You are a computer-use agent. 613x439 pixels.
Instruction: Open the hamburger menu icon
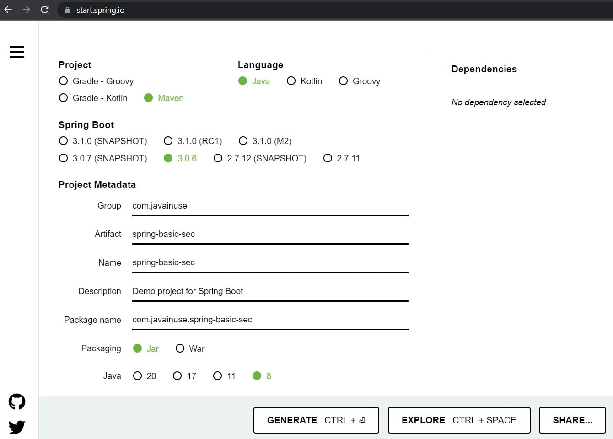tap(17, 52)
